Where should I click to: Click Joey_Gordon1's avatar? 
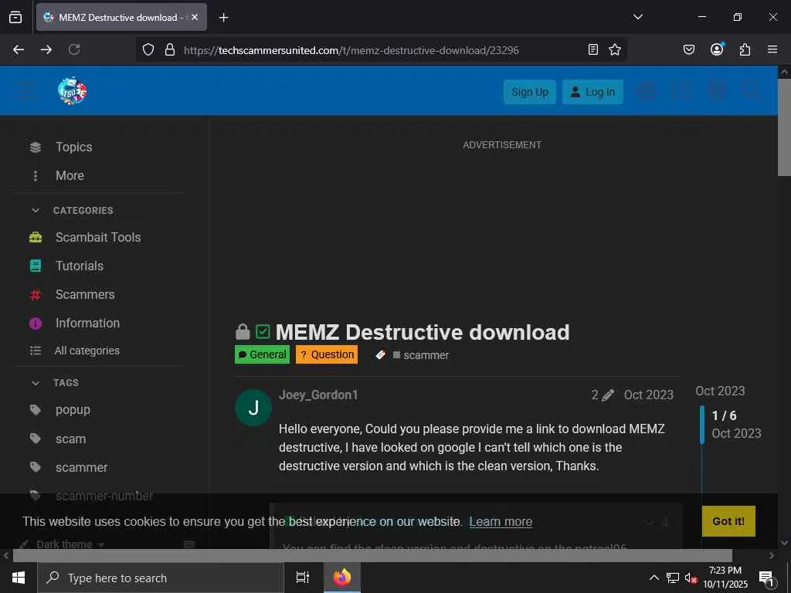pyautogui.click(x=253, y=408)
